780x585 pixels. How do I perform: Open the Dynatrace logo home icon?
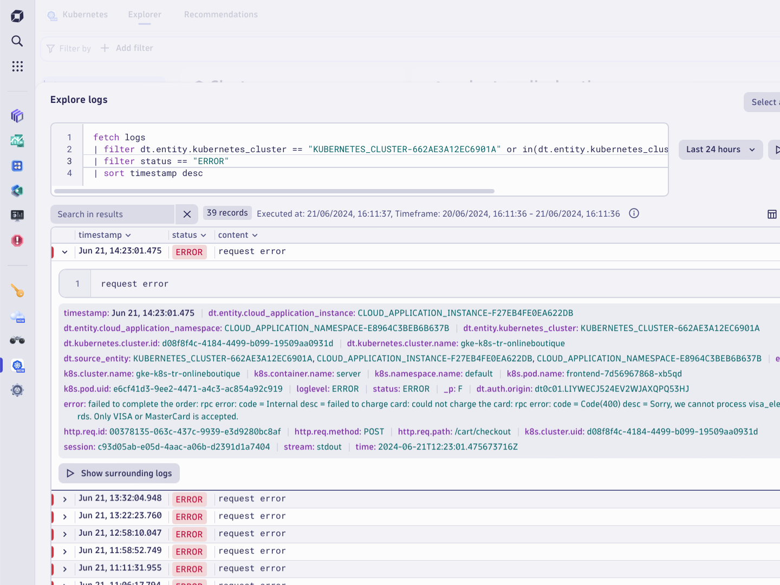[17, 16]
